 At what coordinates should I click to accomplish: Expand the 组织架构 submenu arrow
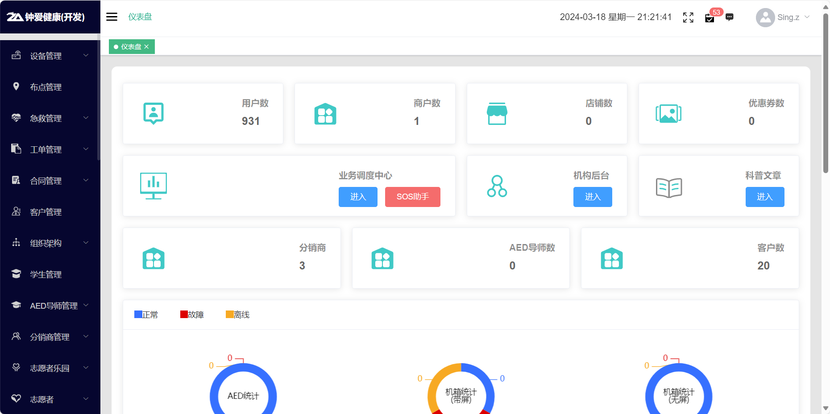point(86,243)
